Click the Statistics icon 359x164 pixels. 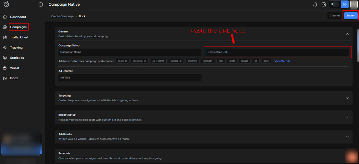5,58
